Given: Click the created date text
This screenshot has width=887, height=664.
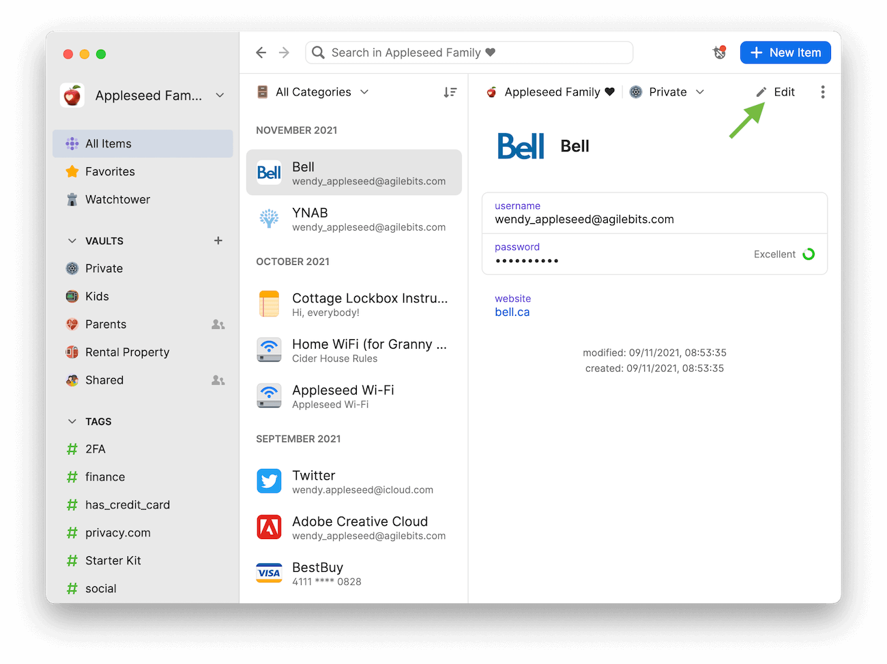Looking at the screenshot, I should coord(654,369).
